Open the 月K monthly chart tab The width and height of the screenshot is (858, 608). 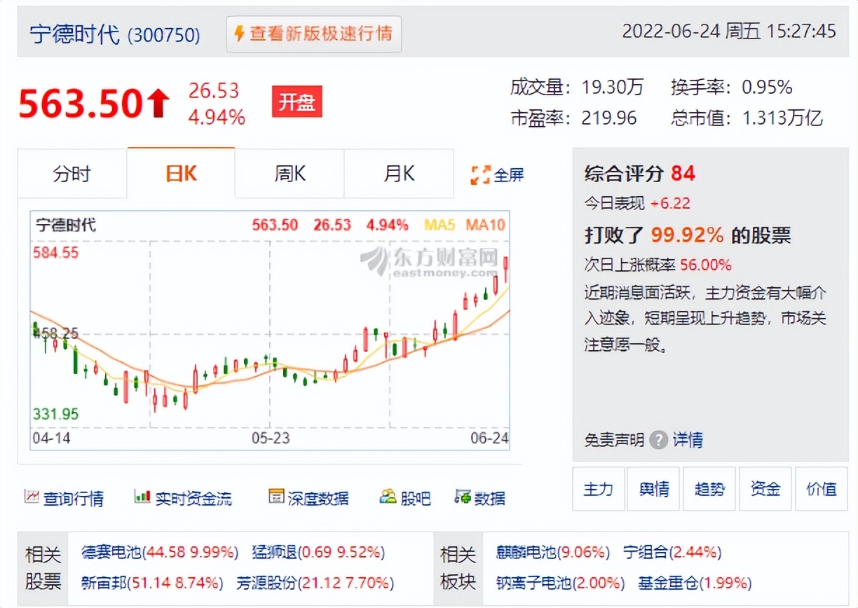(398, 174)
